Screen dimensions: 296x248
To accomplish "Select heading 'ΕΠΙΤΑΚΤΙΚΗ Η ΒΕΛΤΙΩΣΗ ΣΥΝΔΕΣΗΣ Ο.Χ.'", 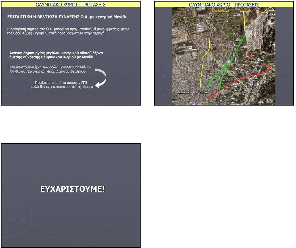I will pos(48,17).
